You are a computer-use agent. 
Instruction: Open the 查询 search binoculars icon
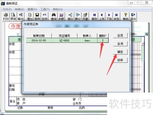click(54, 17)
